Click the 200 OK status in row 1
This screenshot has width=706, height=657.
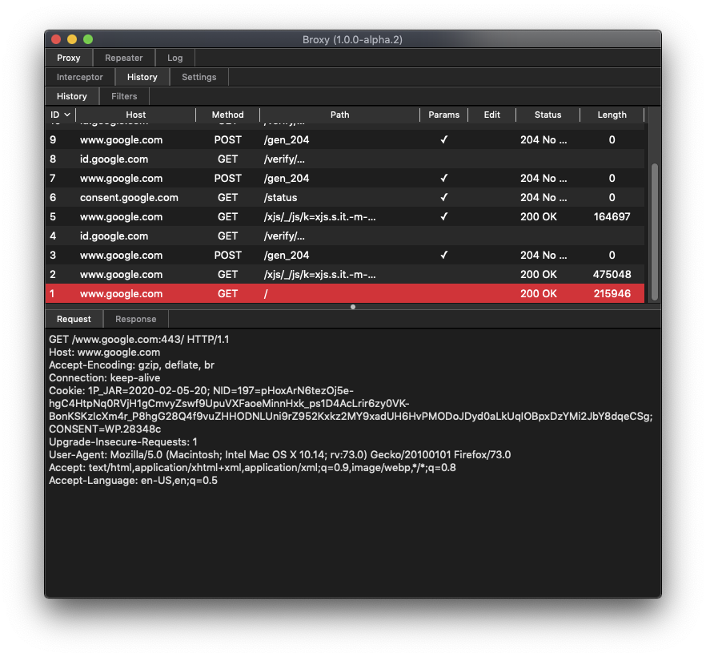539,294
